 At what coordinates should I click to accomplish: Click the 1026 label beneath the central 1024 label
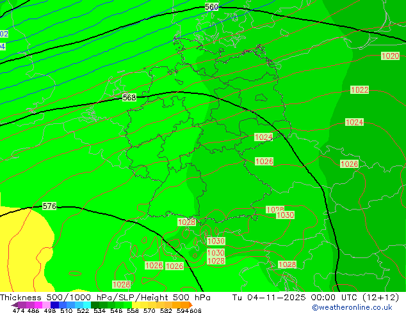point(264,162)
